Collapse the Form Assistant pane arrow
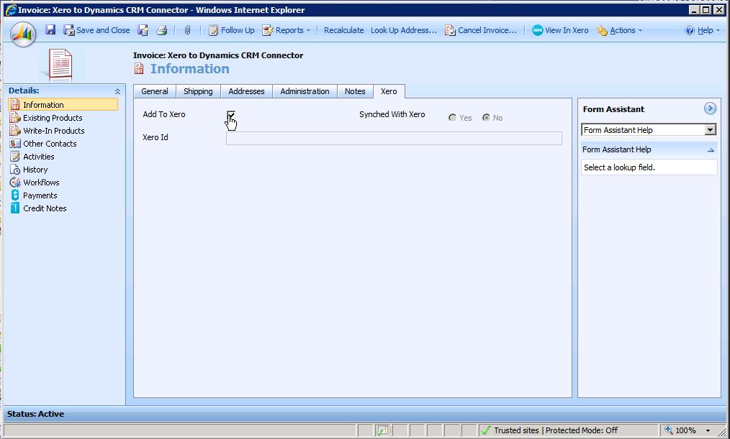Viewport: 730px width, 439px height. [710, 108]
